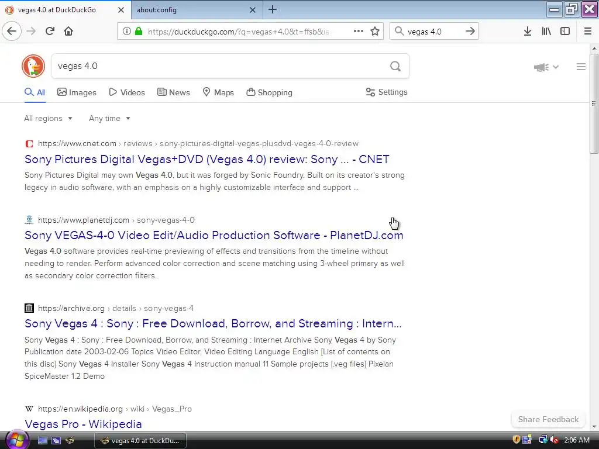Click the CNET favicon next to first result
This screenshot has height=449, width=599.
tap(29, 144)
